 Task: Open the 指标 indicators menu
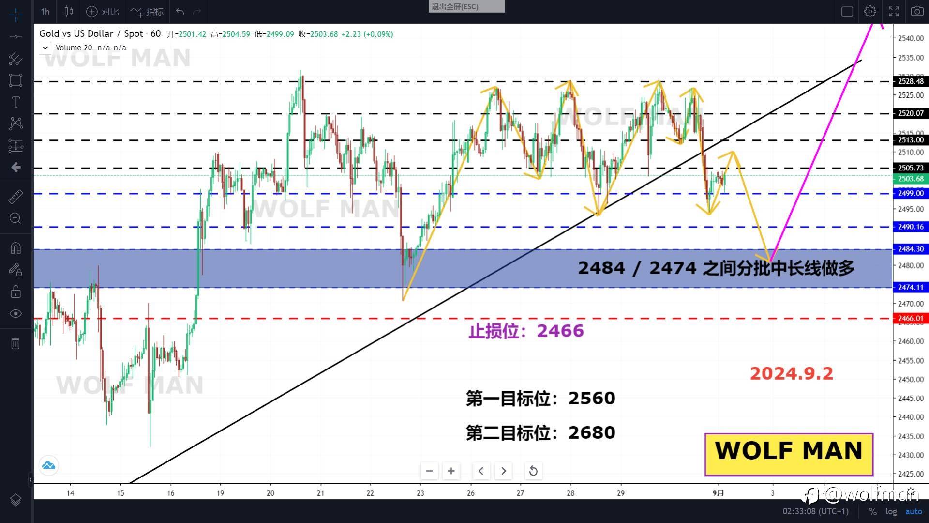[x=148, y=12]
